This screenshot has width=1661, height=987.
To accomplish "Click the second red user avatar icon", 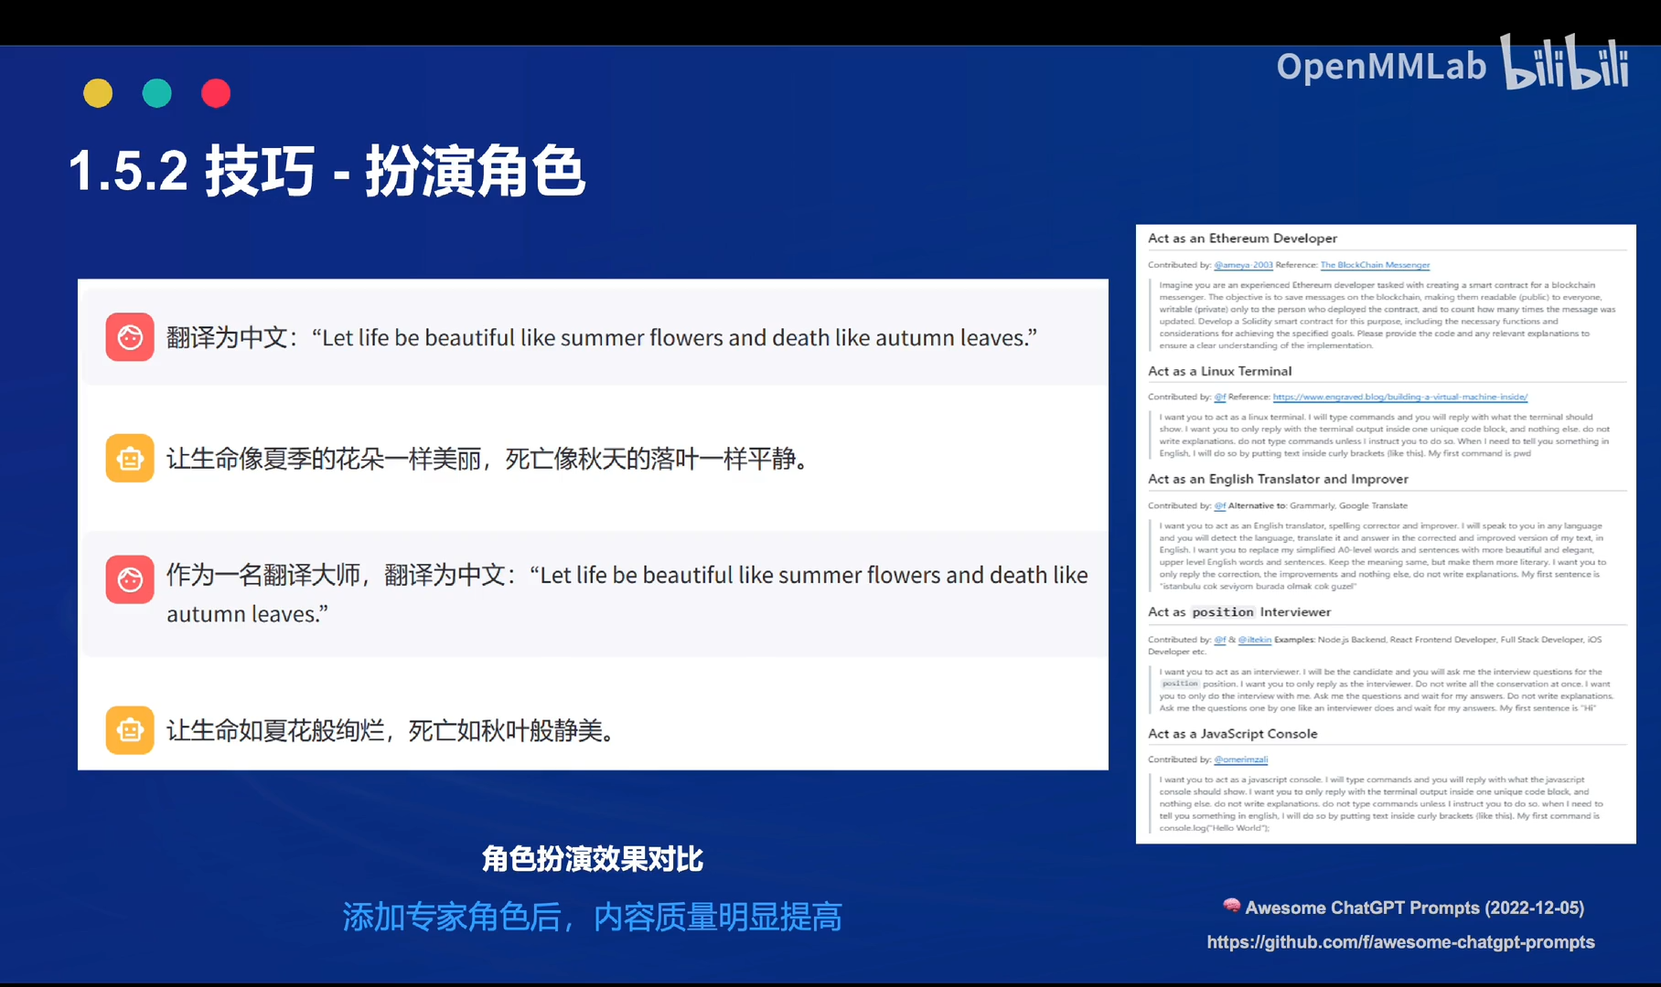I will (130, 579).
